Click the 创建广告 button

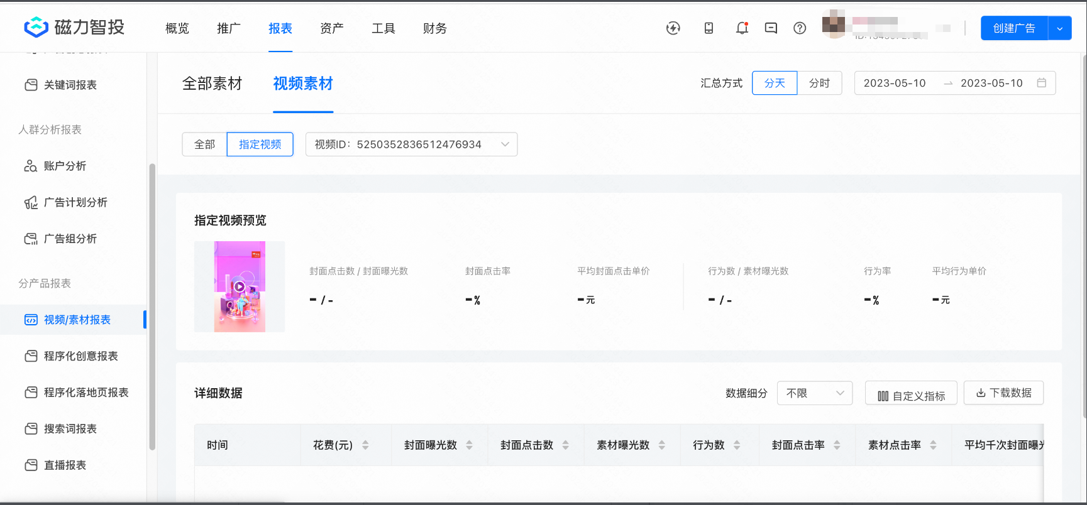tap(1014, 28)
